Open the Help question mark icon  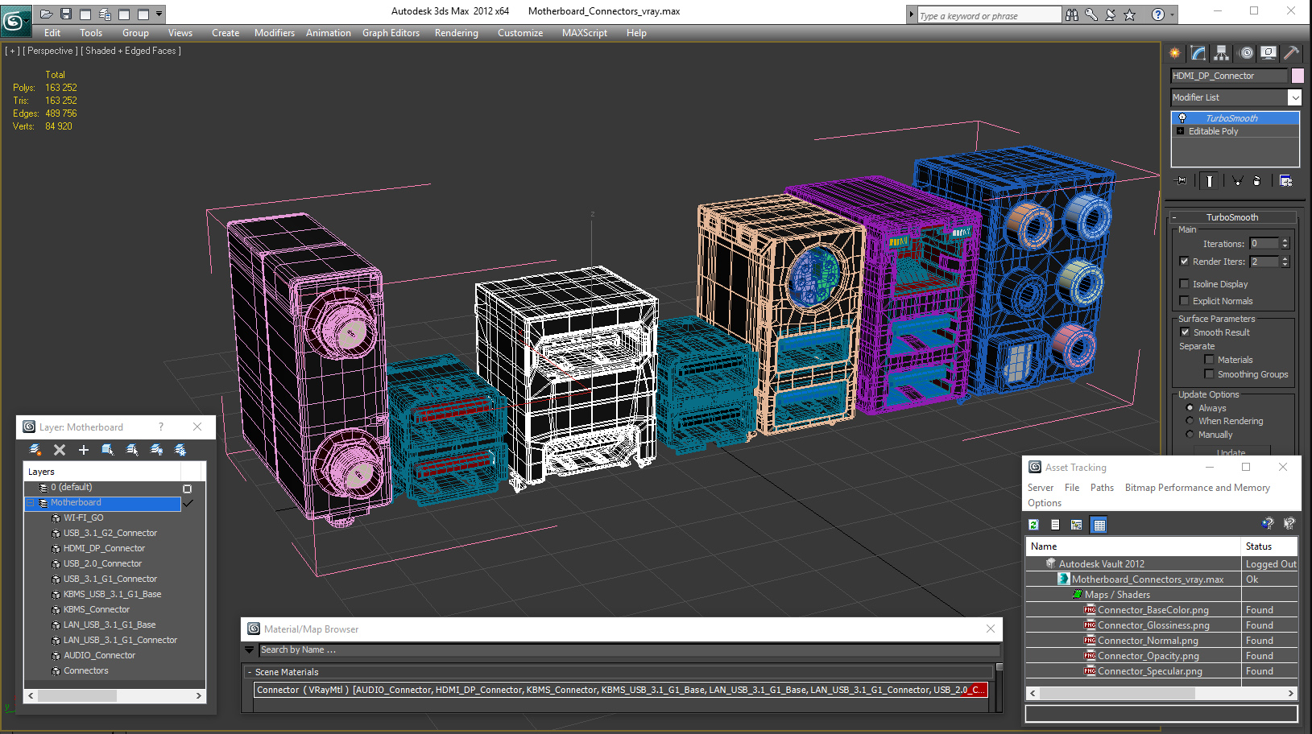(x=1158, y=14)
